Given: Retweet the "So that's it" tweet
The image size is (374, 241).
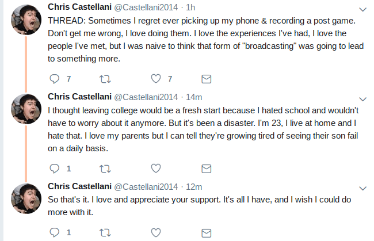Looking at the screenshot, I should [105, 232].
